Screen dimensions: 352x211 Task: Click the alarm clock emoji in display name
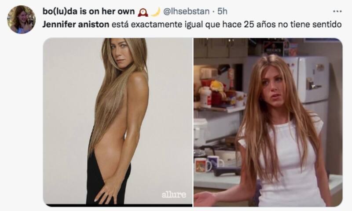143,12
